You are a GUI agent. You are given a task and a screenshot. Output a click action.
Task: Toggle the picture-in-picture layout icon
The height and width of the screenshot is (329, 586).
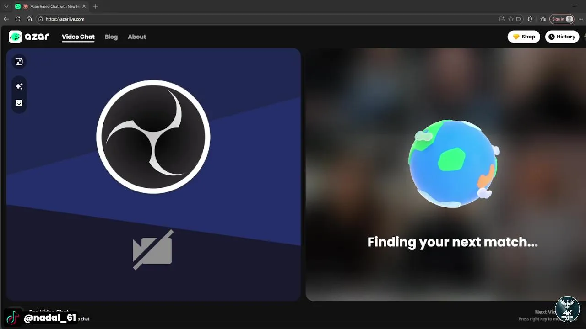pyautogui.click(x=19, y=62)
